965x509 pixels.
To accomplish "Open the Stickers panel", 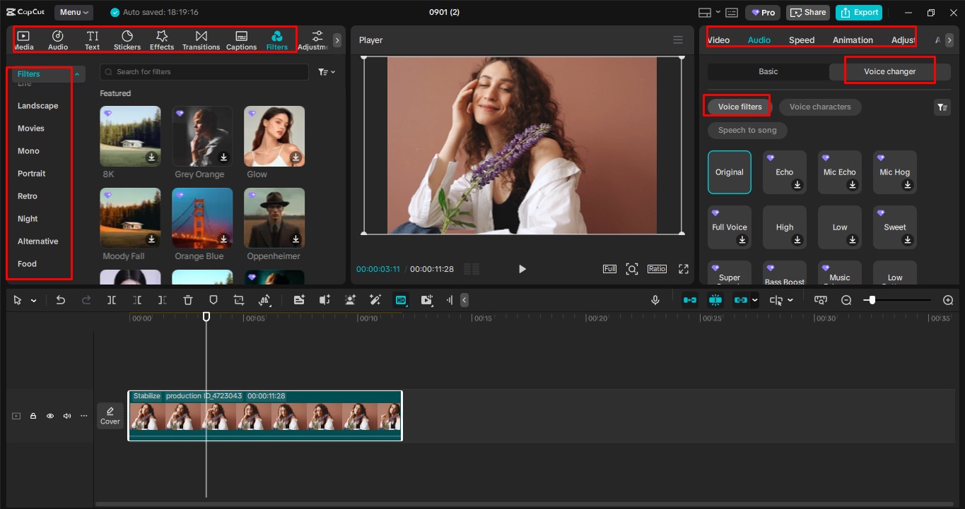I will coord(127,39).
